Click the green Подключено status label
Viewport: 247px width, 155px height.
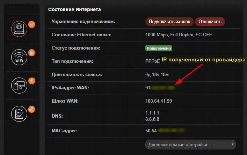159,48
